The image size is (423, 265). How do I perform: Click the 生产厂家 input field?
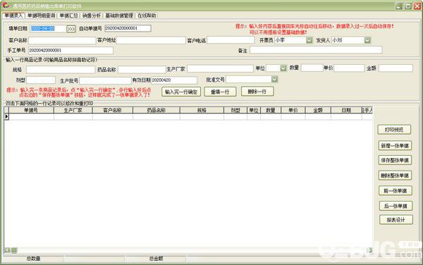(220, 69)
